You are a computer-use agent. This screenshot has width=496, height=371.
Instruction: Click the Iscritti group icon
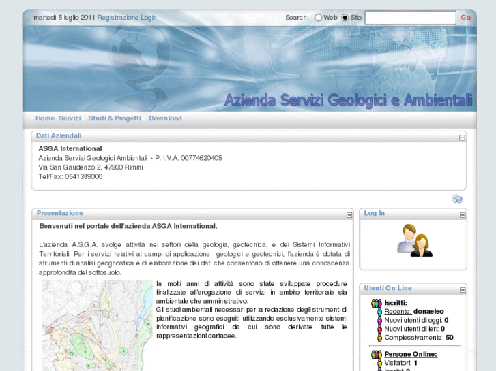click(377, 303)
